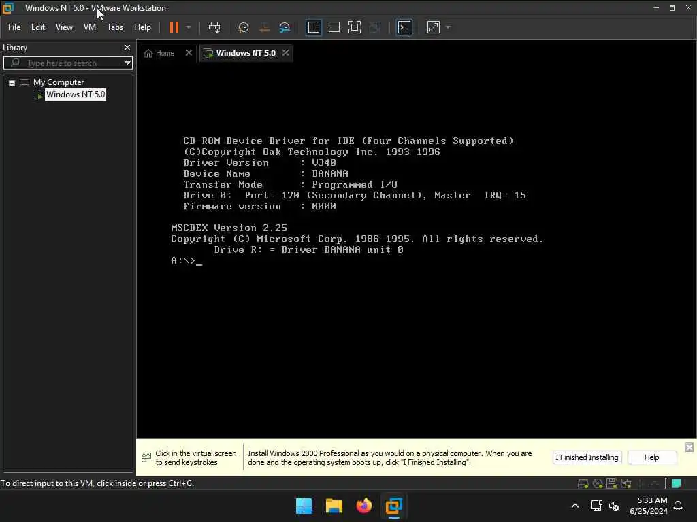This screenshot has height=522, width=697.
Task: Open the Snapshot Manager icon
Action: [285, 27]
